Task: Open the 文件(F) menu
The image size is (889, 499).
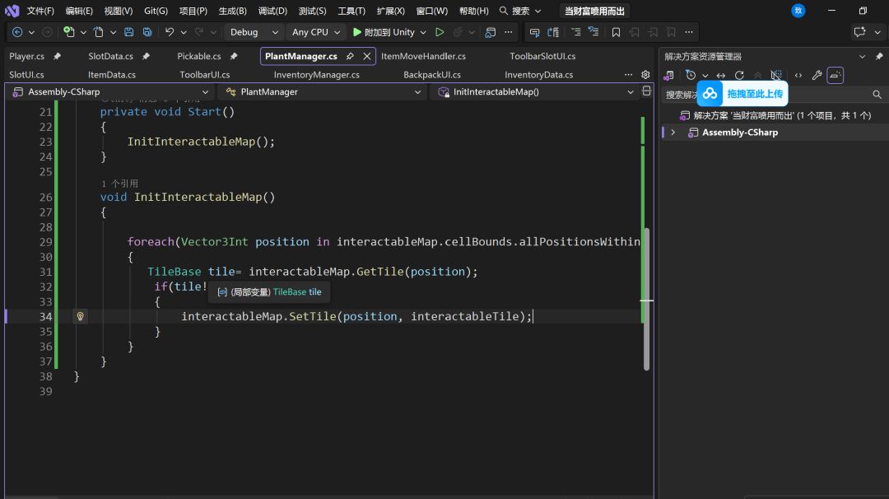Action: [40, 11]
